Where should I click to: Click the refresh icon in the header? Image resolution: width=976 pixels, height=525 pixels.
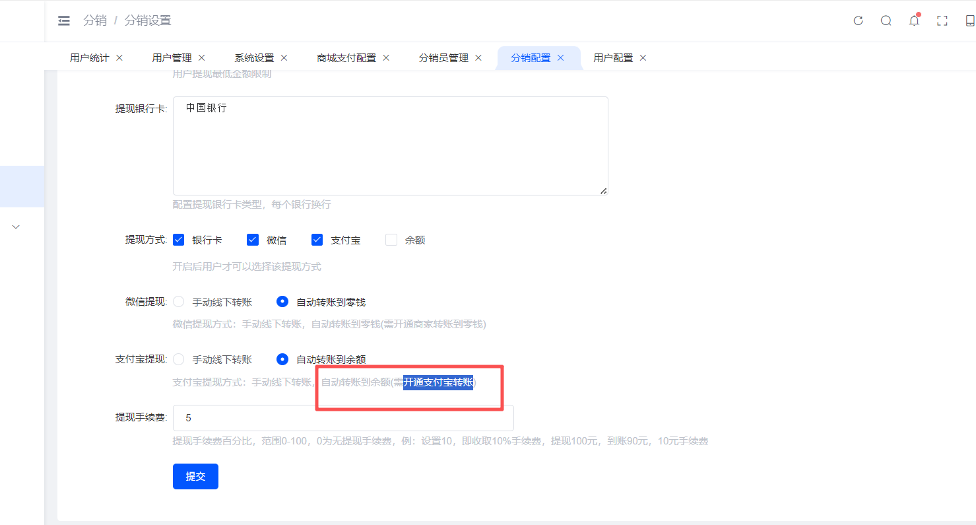[858, 20]
